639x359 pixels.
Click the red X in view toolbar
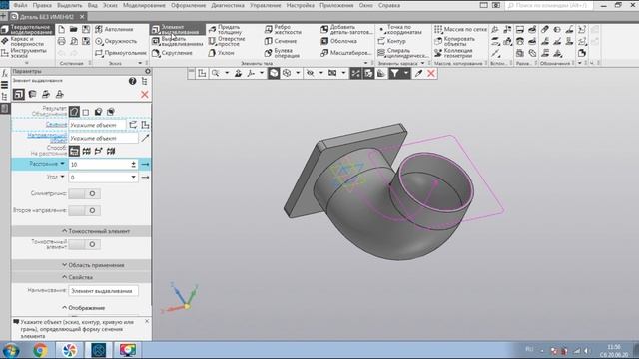click(431, 73)
